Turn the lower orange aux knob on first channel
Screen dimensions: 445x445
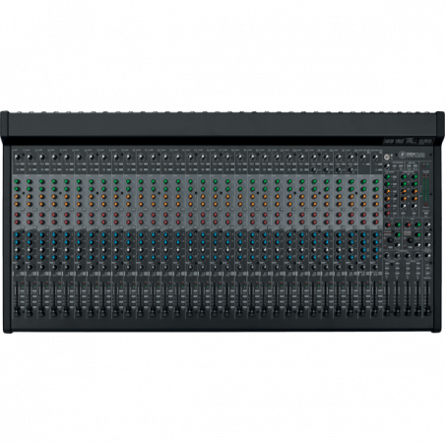click(17, 204)
